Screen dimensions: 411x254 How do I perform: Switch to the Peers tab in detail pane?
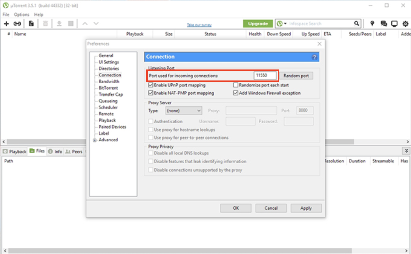(74, 152)
